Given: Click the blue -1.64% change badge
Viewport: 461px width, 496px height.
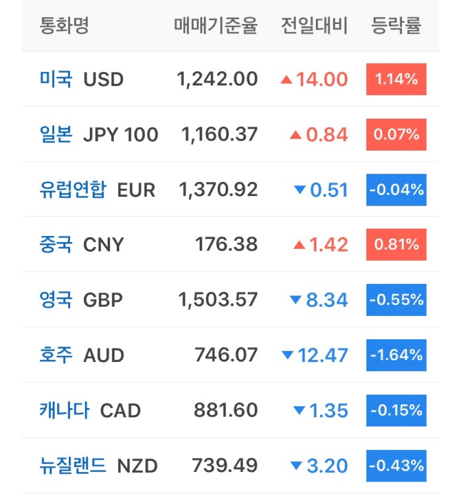Looking at the screenshot, I should (x=396, y=355).
